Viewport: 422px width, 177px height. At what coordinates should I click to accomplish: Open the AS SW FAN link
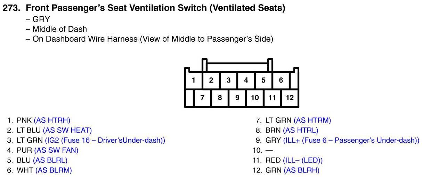pos(56,150)
